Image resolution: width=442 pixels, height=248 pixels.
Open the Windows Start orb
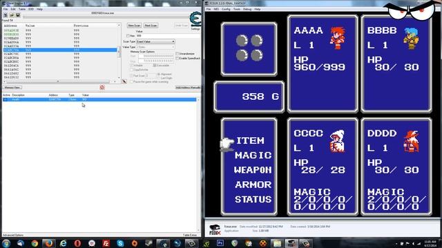(6, 243)
